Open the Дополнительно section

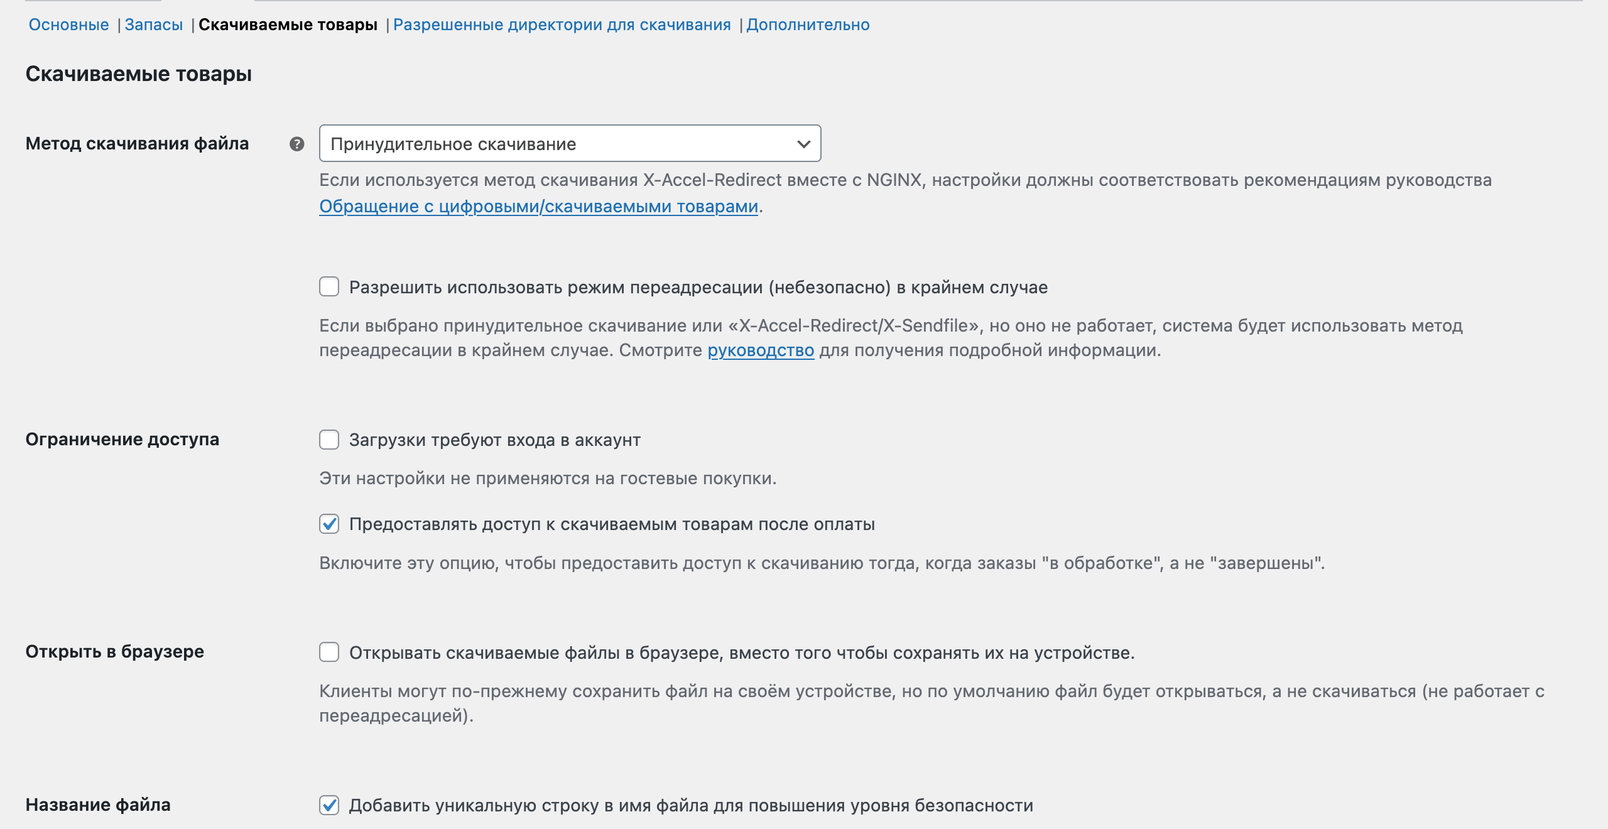[x=808, y=24]
